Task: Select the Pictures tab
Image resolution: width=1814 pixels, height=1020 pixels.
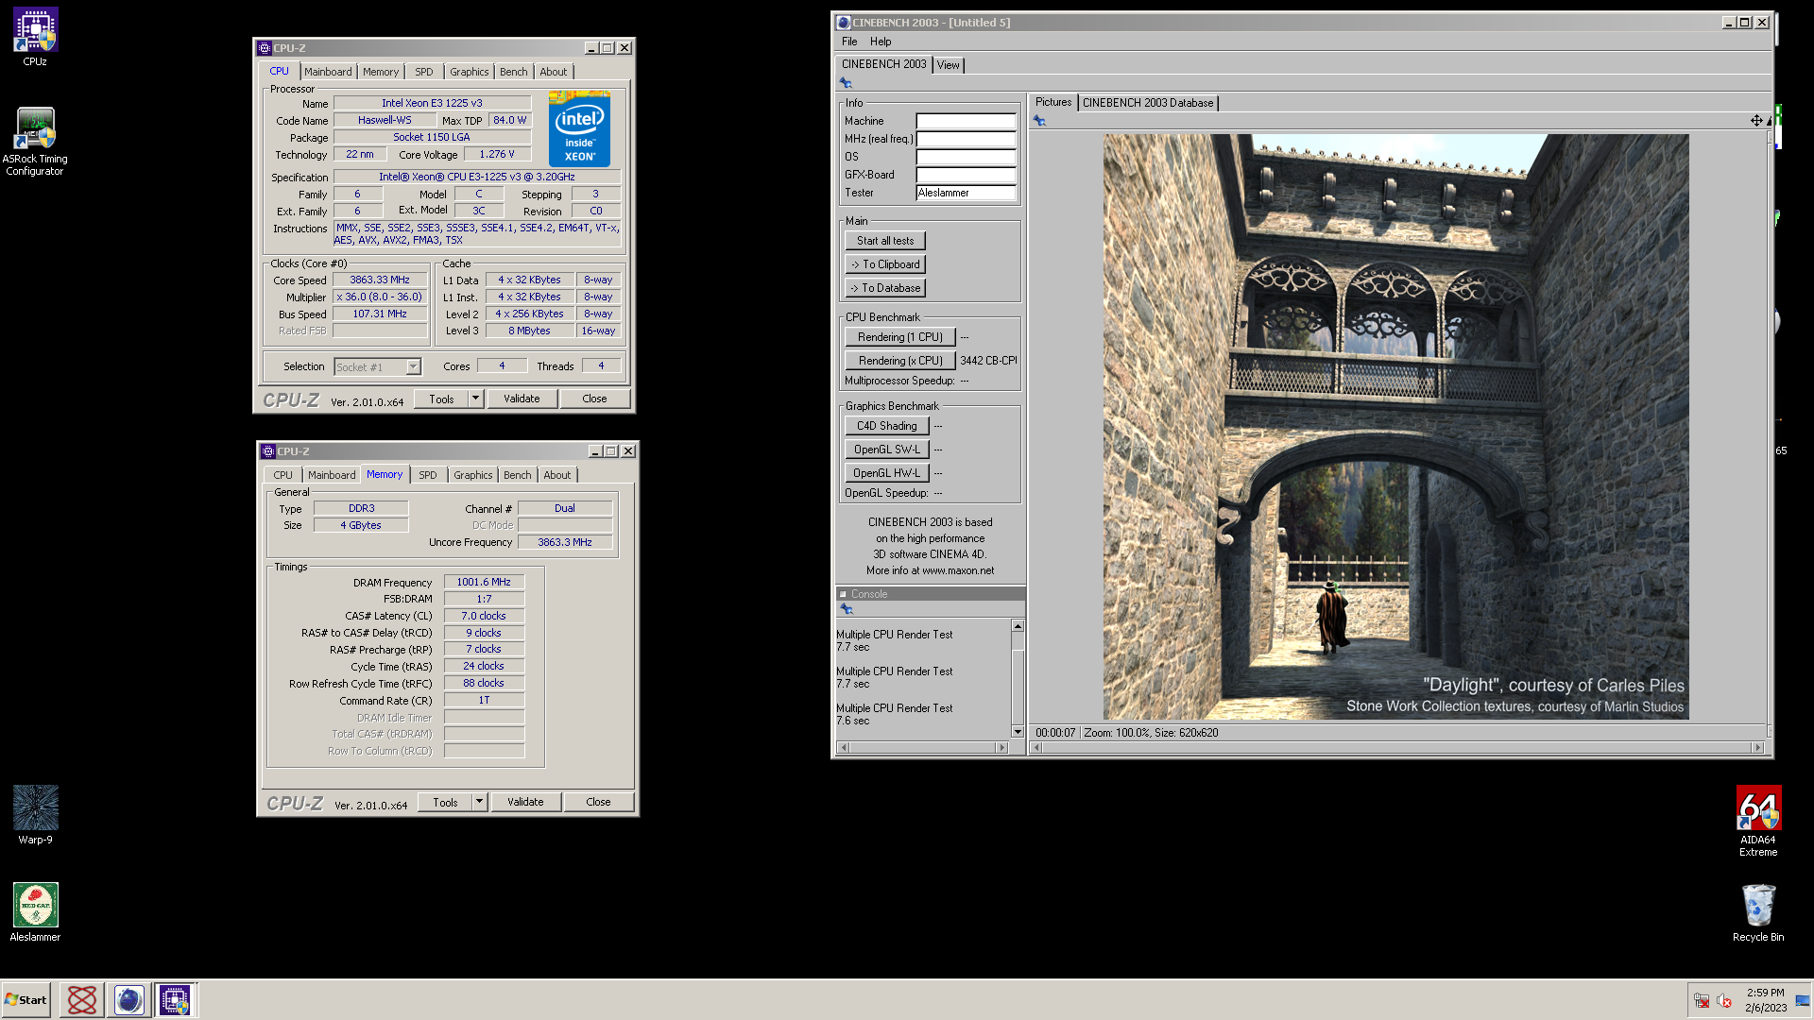Action: coord(1053,102)
